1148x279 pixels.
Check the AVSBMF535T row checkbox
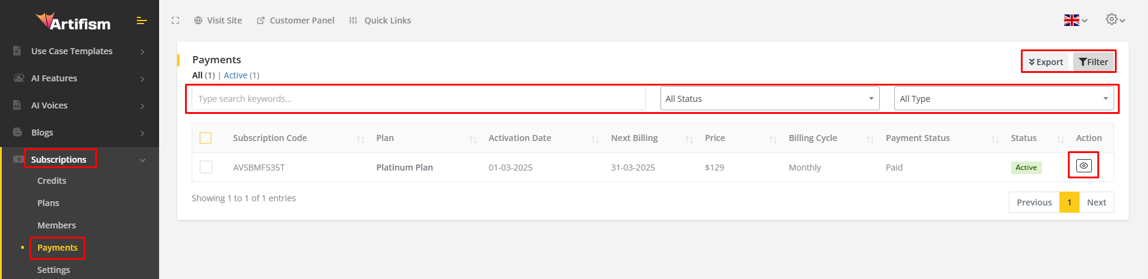pos(205,167)
